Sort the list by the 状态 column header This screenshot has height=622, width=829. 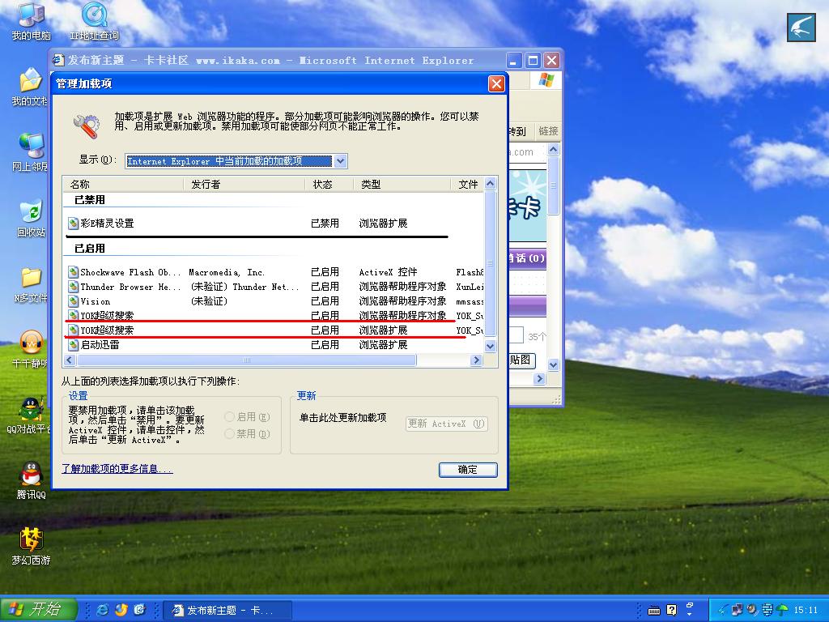(329, 184)
